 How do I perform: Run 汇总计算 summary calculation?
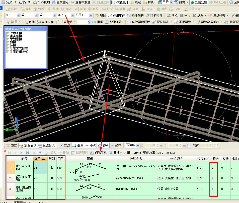pos(23,2)
